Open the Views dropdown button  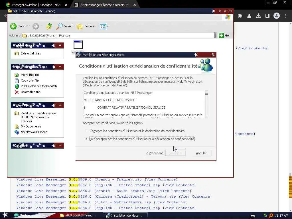click(104, 26)
